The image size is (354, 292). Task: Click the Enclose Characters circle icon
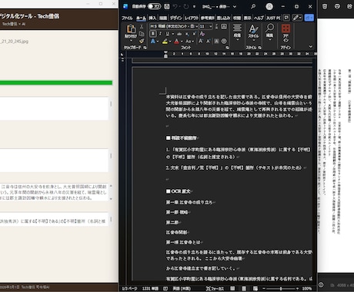[x=224, y=41]
